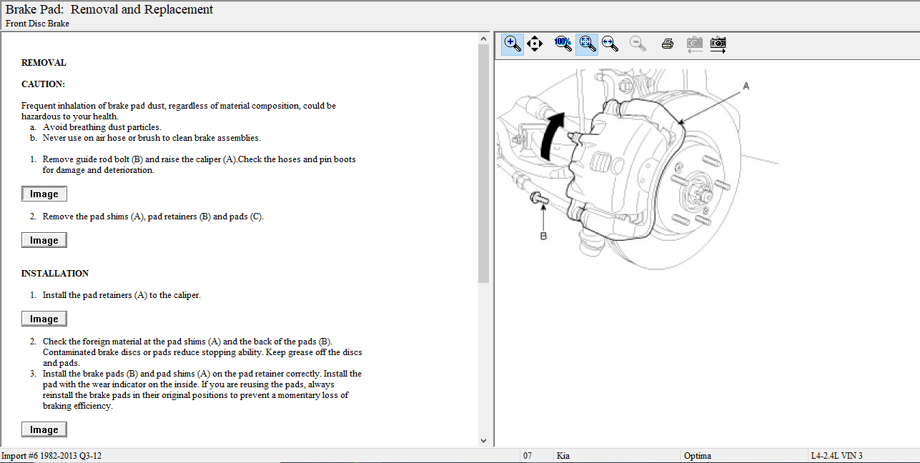This screenshot has width=920, height=463.
Task: Click Optima model in status bar
Action: 698,456
